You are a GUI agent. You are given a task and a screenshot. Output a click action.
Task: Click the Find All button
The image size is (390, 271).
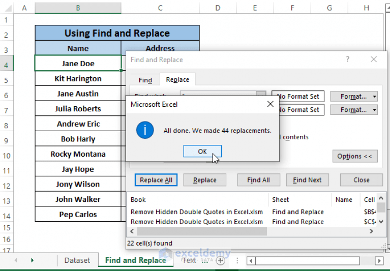(258, 180)
